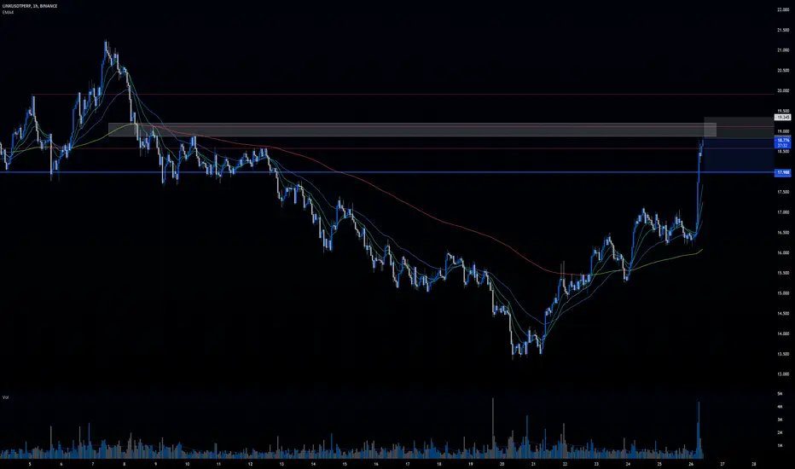Click the 13.500 price axis label

783,354
